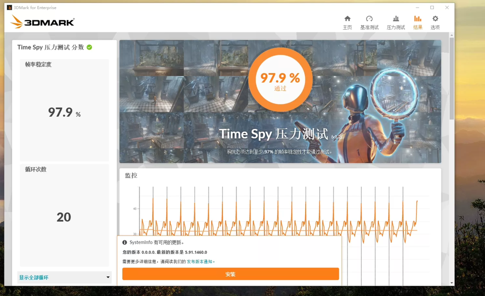Click the scrollbar down arrow
The image size is (485, 296).
click(x=452, y=283)
